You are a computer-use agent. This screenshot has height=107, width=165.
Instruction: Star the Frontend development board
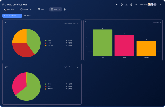click(x=117, y=4)
